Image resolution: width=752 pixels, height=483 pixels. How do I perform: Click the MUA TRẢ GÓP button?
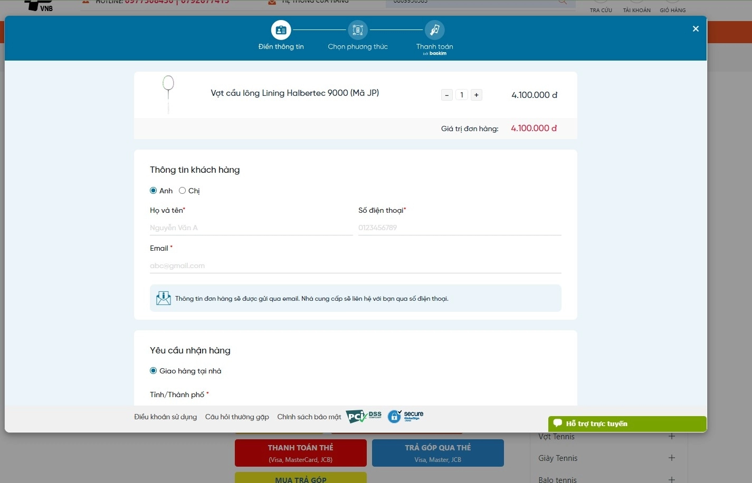pyautogui.click(x=301, y=478)
